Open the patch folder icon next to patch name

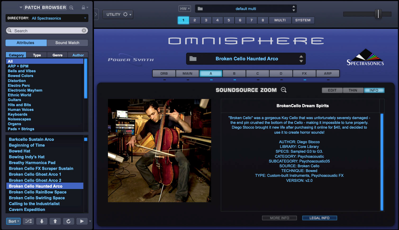[193, 59]
